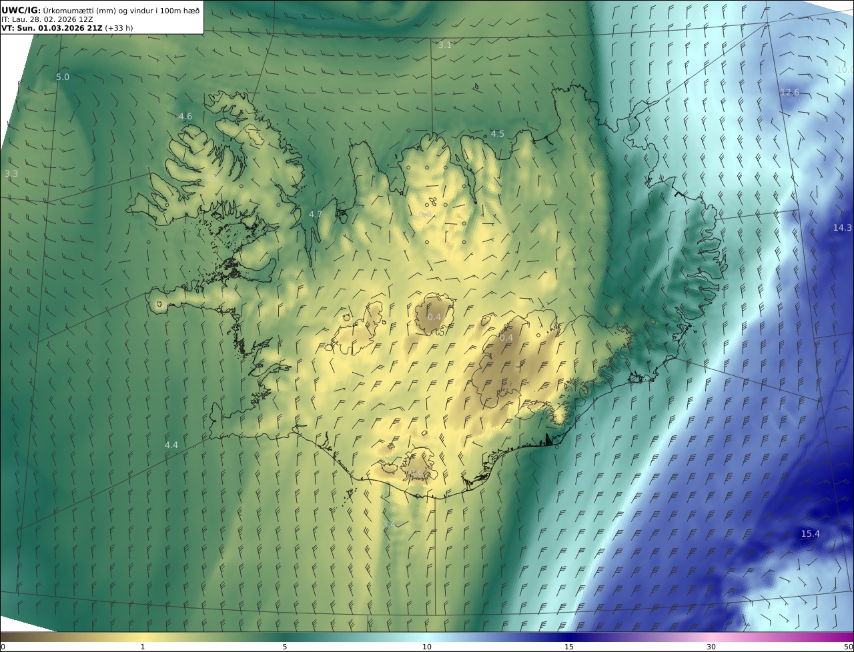This screenshot has width=854, height=652.
Task: Click the 15.4 value in southeast ocean
Action: pos(810,534)
